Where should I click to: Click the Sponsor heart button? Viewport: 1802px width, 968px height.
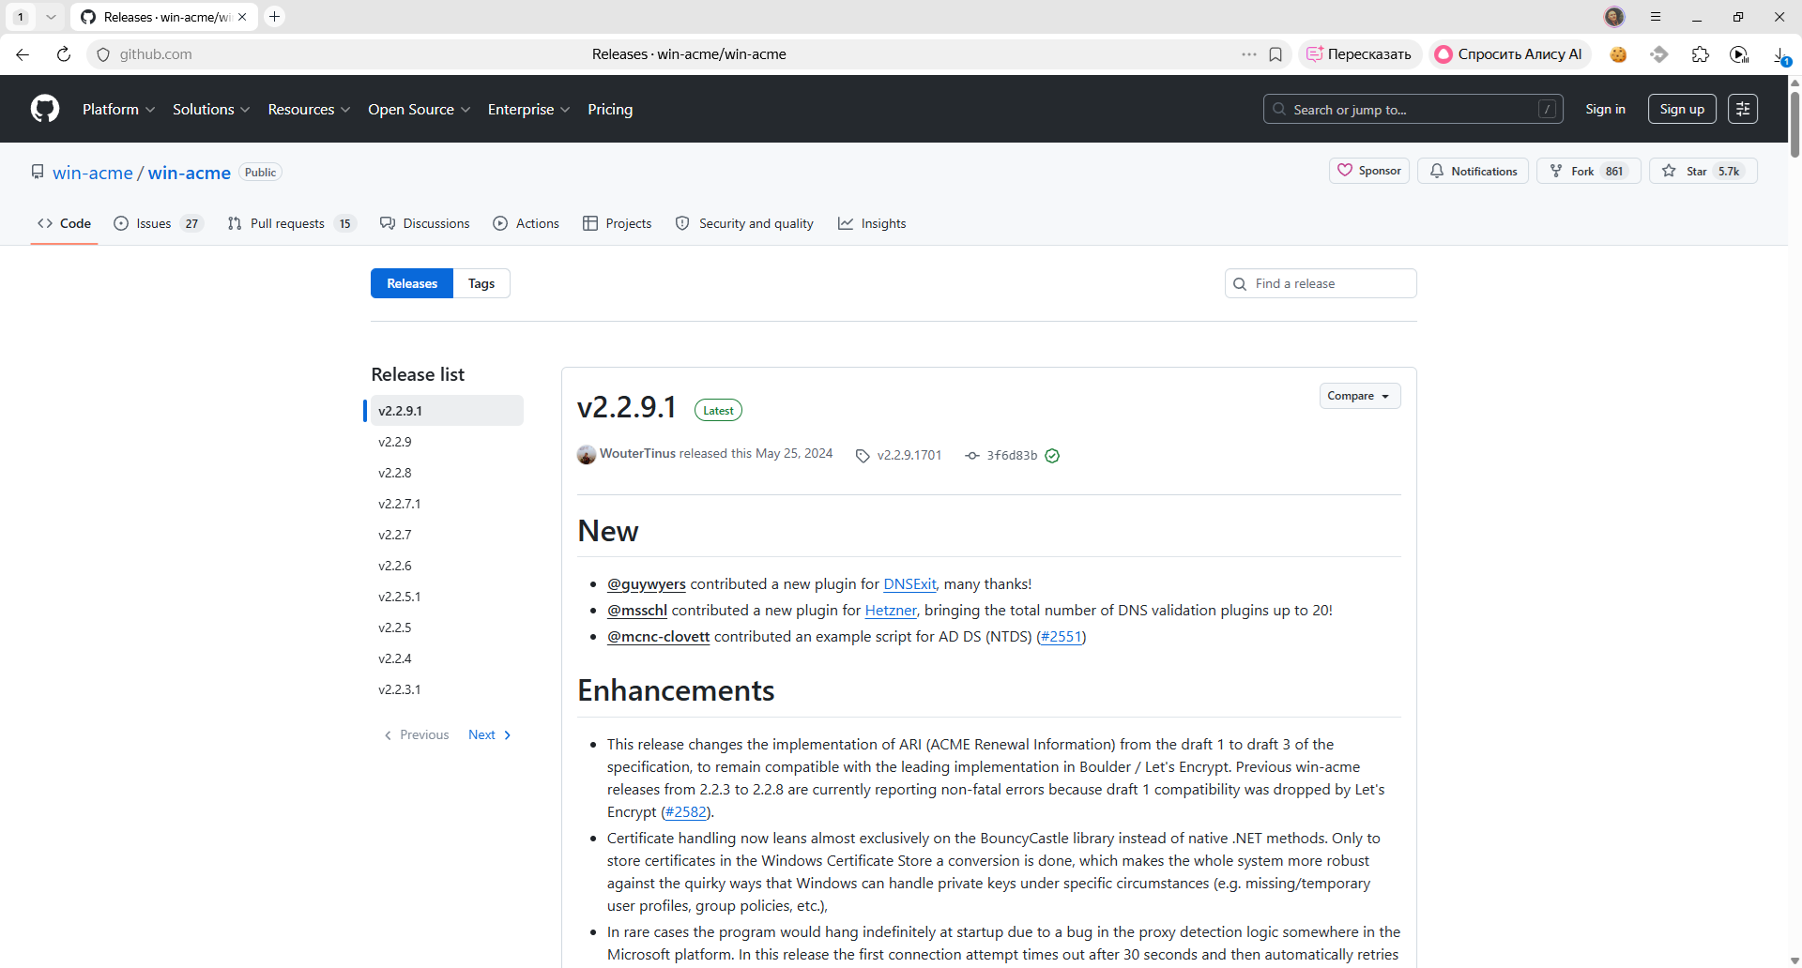[x=1369, y=171]
